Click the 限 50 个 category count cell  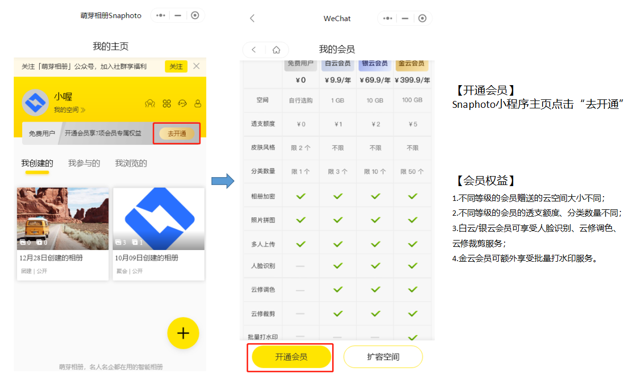[x=412, y=172]
